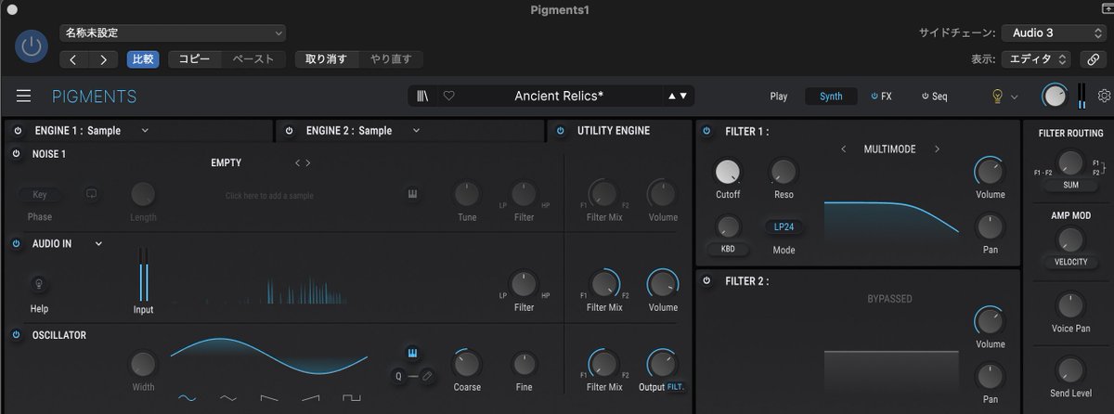Select previous Filter 1 type arrow

[843, 149]
